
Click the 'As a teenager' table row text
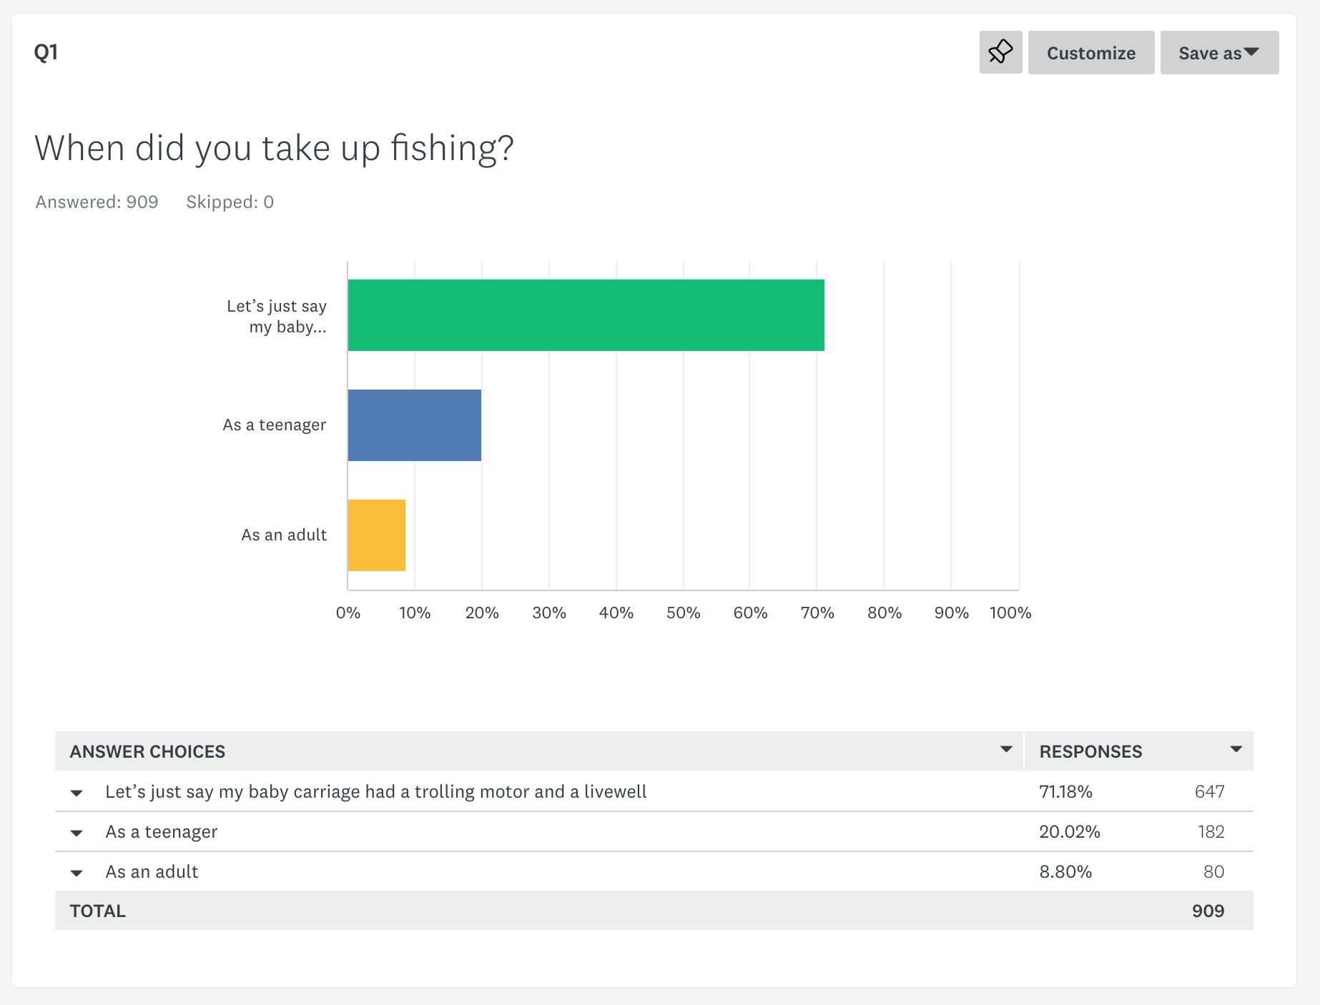click(x=162, y=831)
